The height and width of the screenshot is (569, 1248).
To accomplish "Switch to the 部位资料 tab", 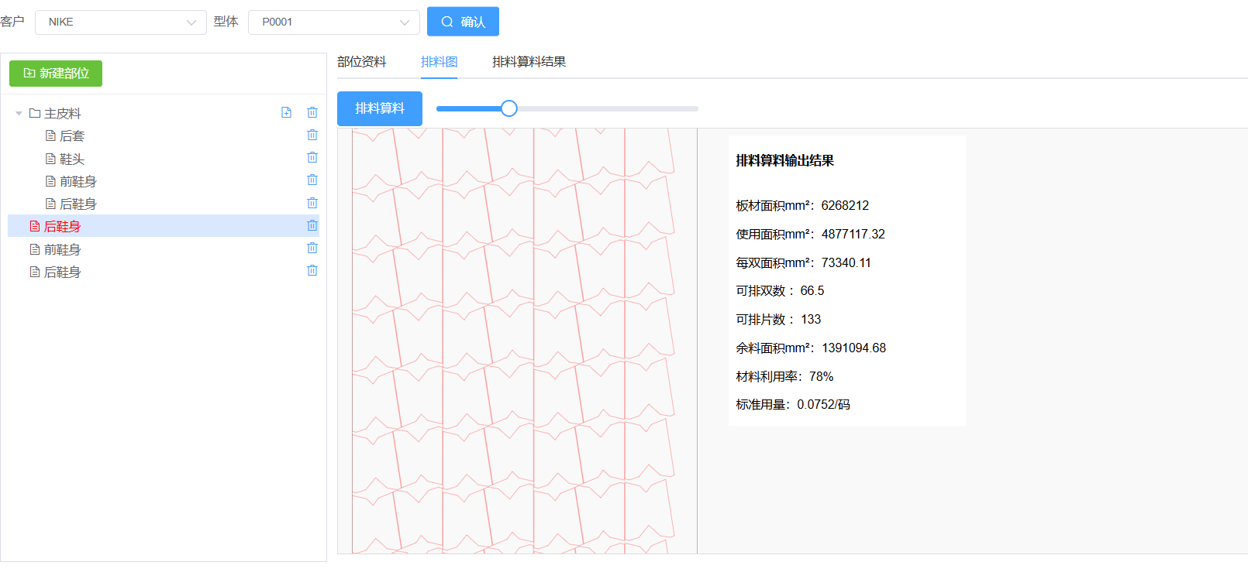I will [x=361, y=62].
